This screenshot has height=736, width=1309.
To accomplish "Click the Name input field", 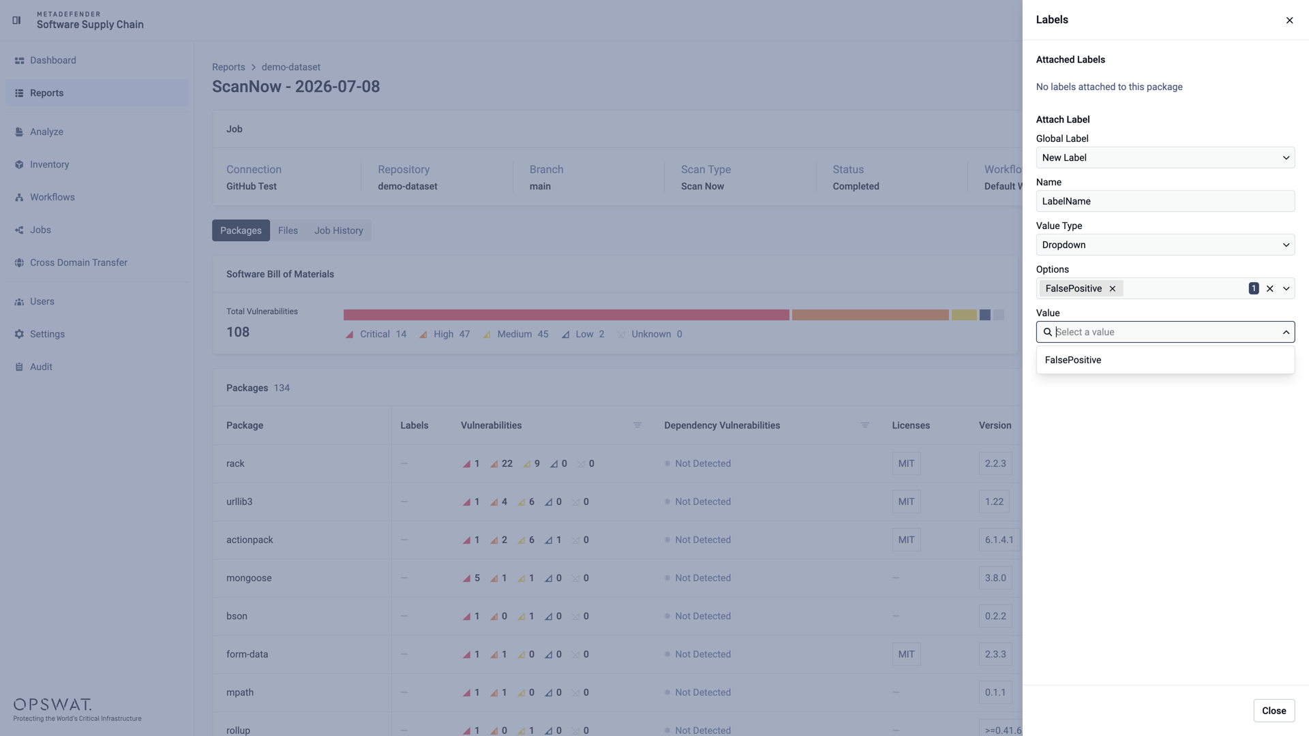I will tap(1165, 202).
